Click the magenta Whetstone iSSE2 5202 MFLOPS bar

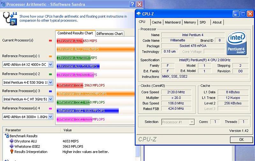click(75, 119)
